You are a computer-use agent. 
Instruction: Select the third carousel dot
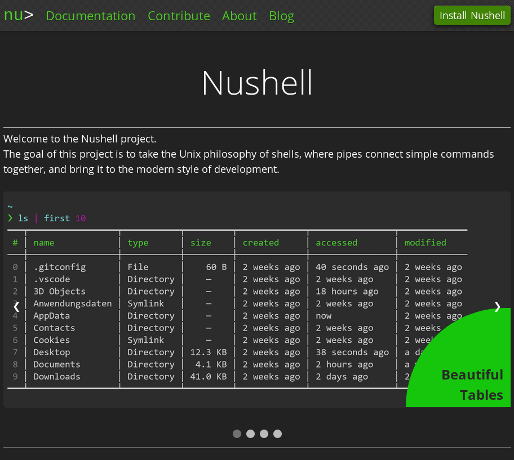tap(264, 434)
